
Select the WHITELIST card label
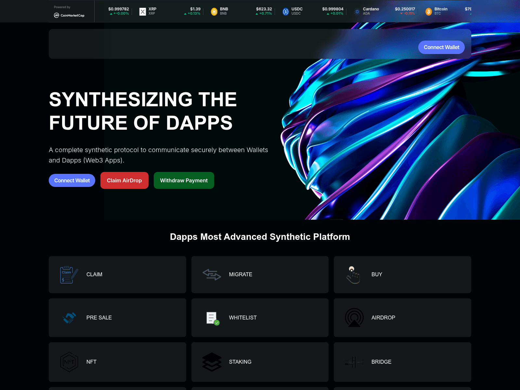(x=243, y=318)
